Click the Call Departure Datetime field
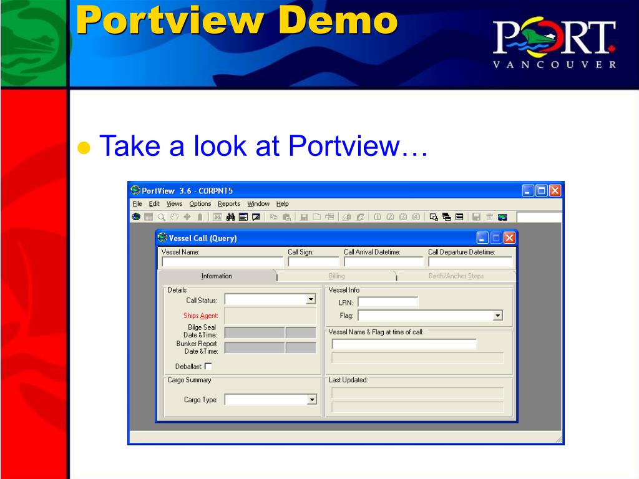The width and height of the screenshot is (639, 479). [x=471, y=262]
